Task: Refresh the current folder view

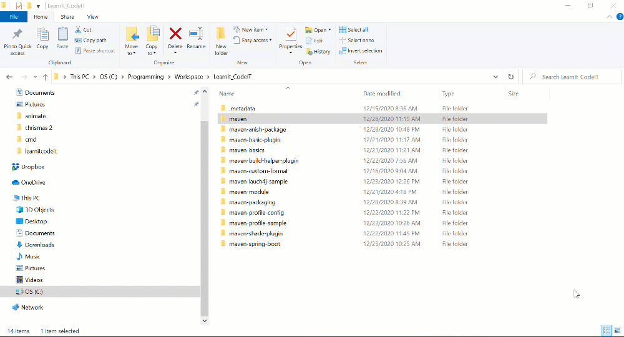Action: 511,77
